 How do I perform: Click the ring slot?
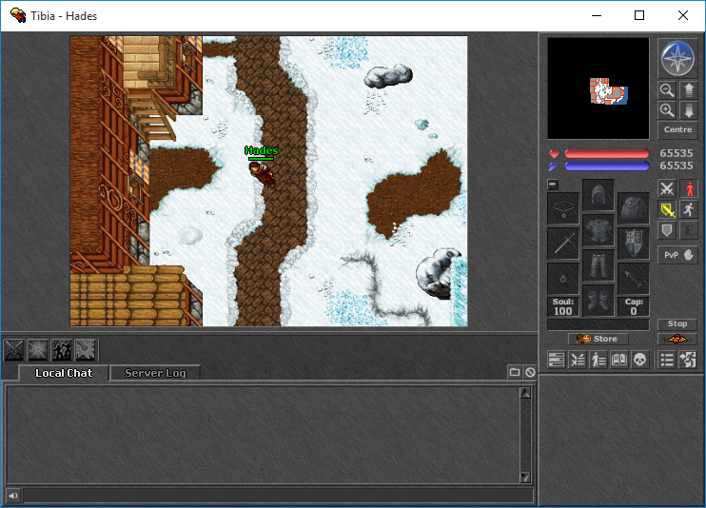(563, 279)
